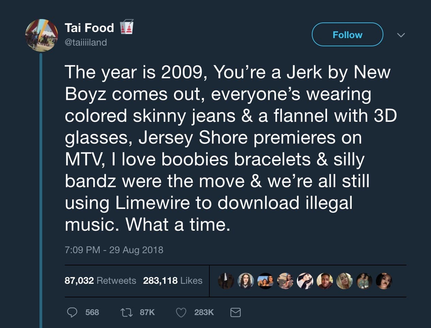The width and height of the screenshot is (431, 328).
Task: Open the tweet timestamp link
Action: click(x=114, y=250)
